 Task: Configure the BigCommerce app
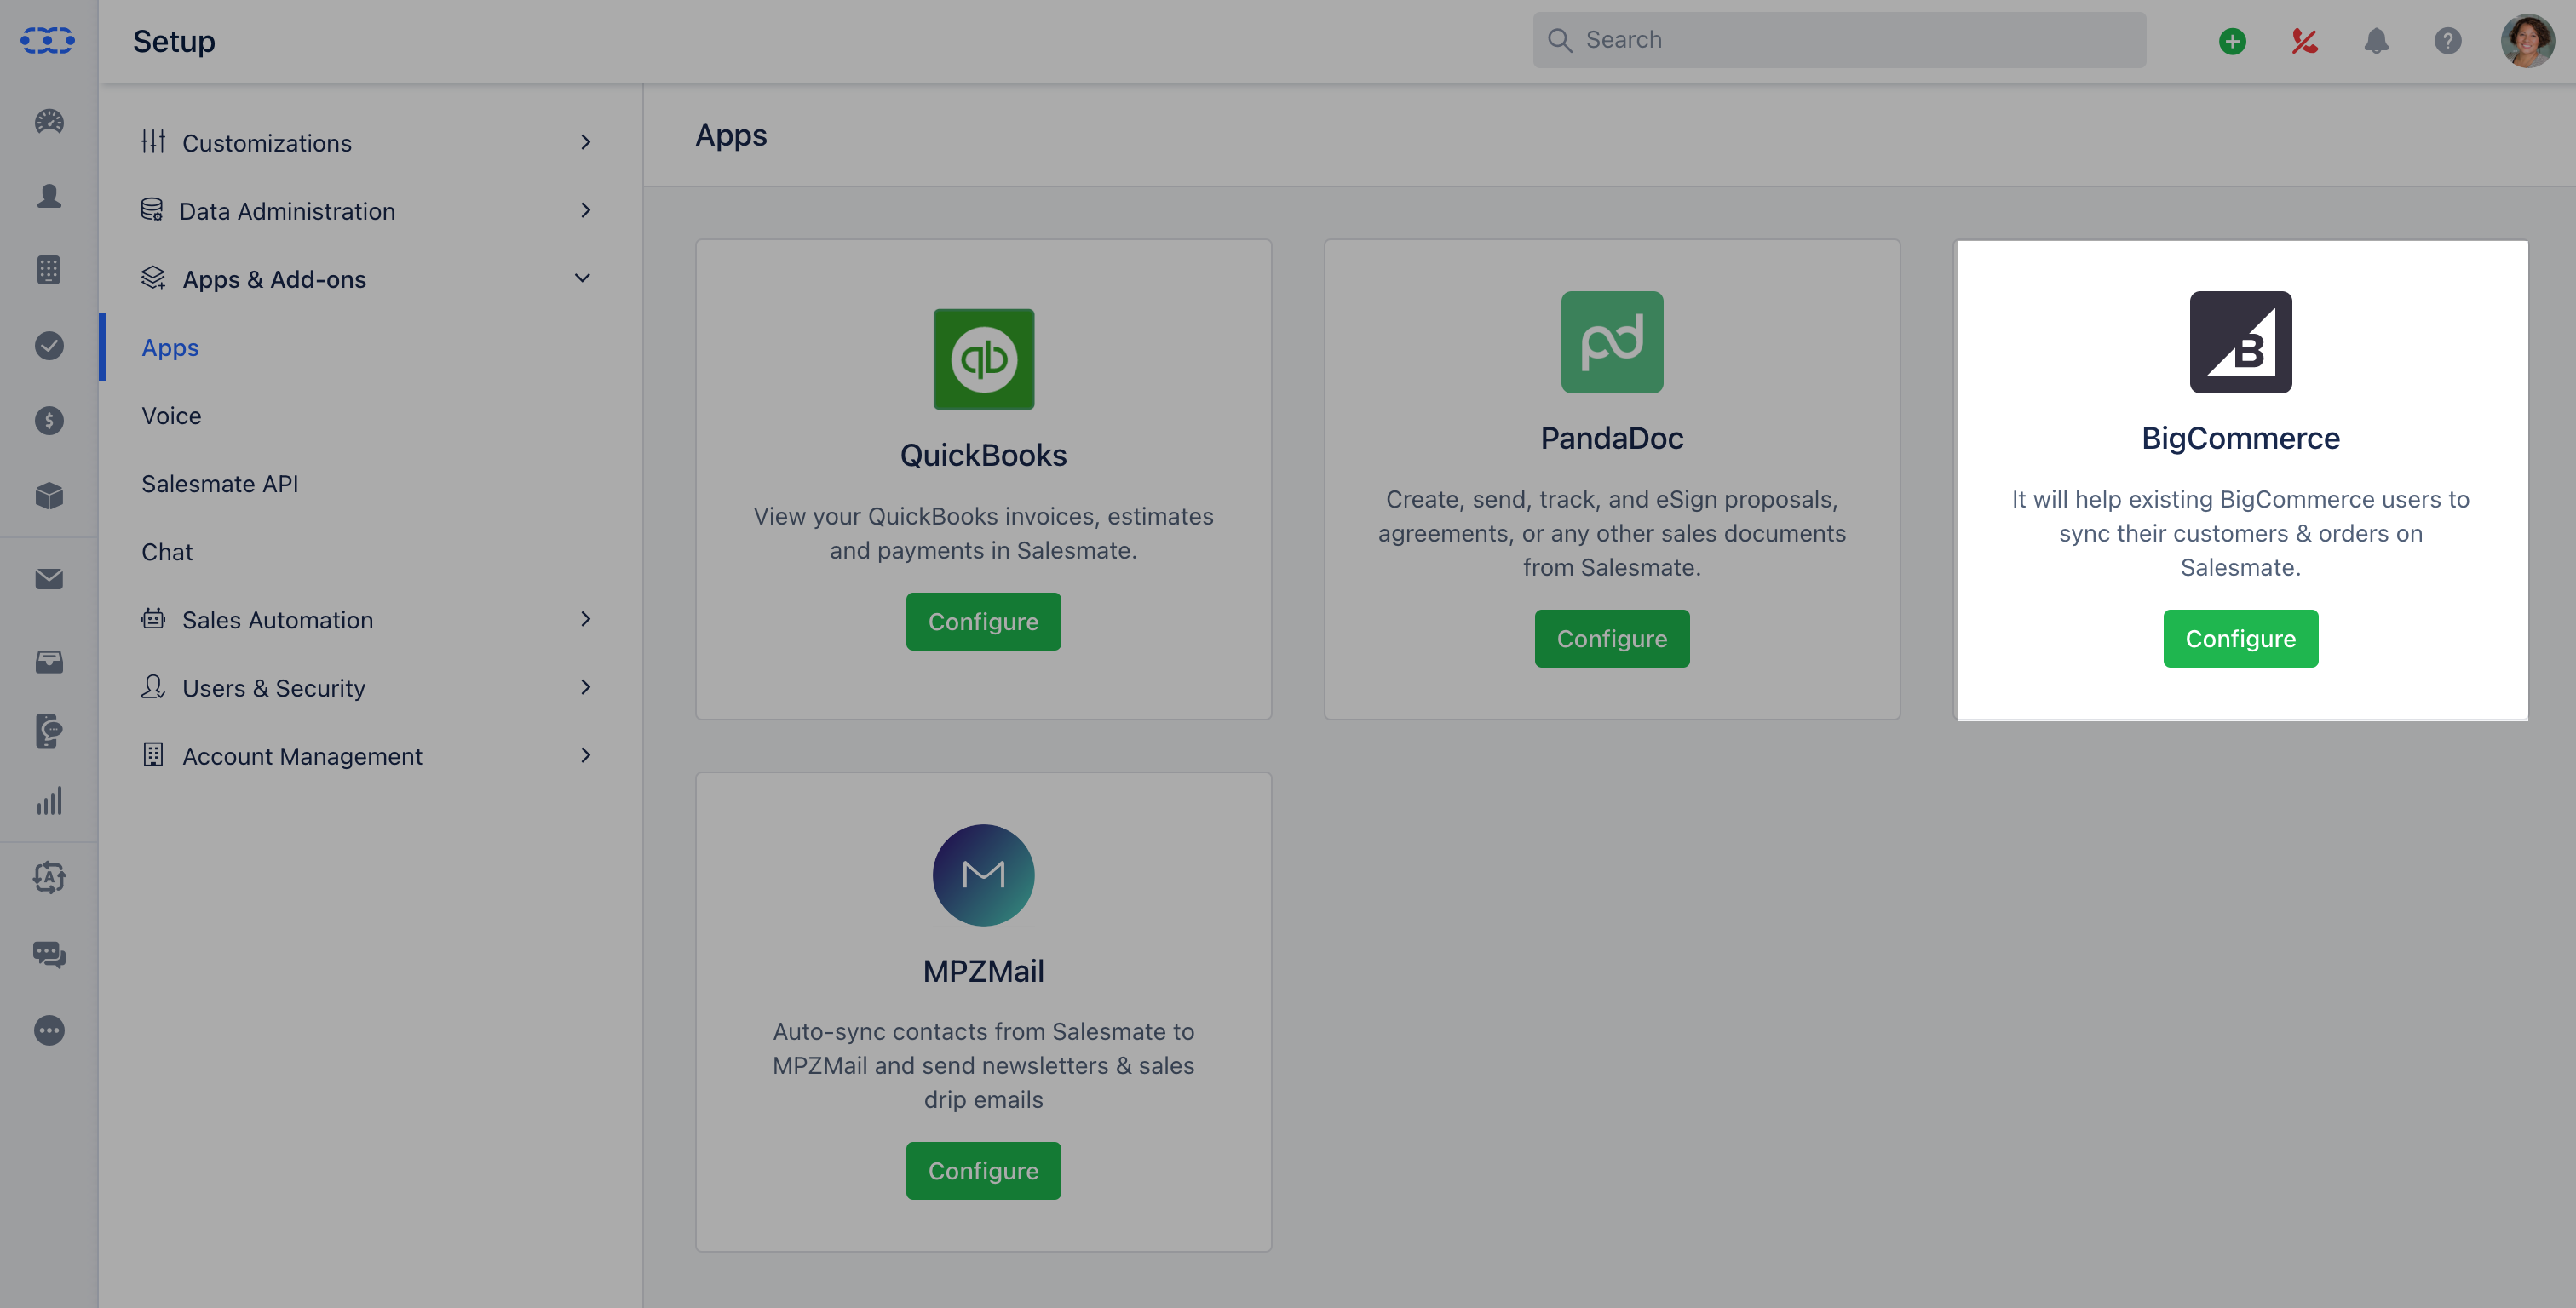[2240, 639]
